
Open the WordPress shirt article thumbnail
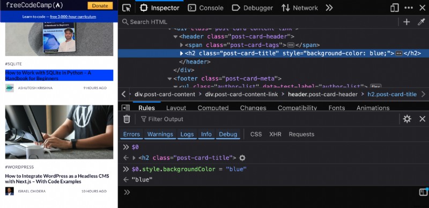[59, 132]
